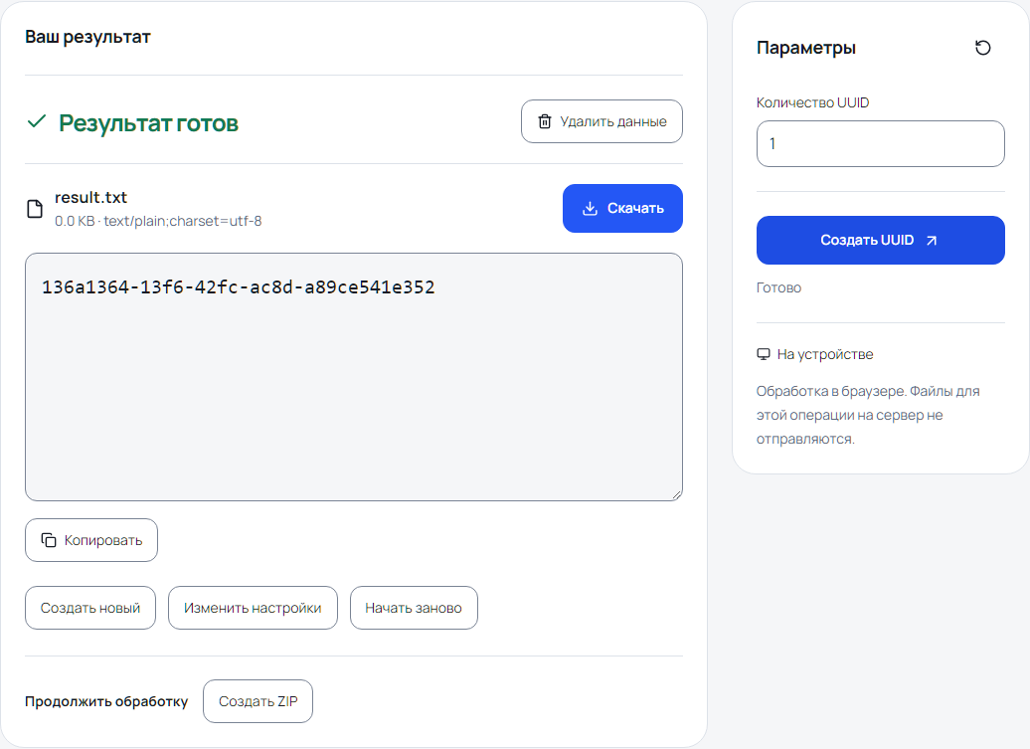1030x749 pixels.
Task: Click the file icon next to result.txt
Action: [35, 209]
